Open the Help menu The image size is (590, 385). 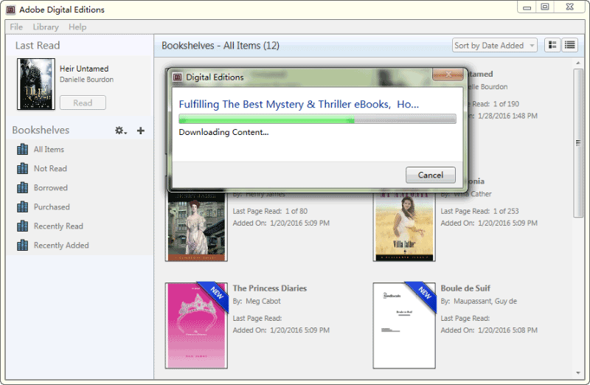[x=77, y=27]
